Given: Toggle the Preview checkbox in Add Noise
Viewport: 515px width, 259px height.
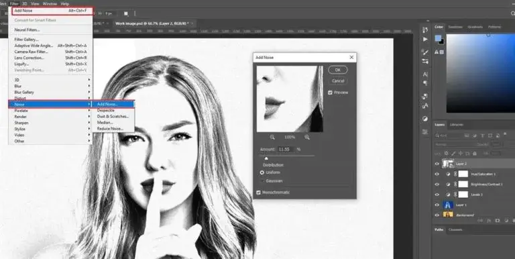Looking at the screenshot, I should click(330, 93).
